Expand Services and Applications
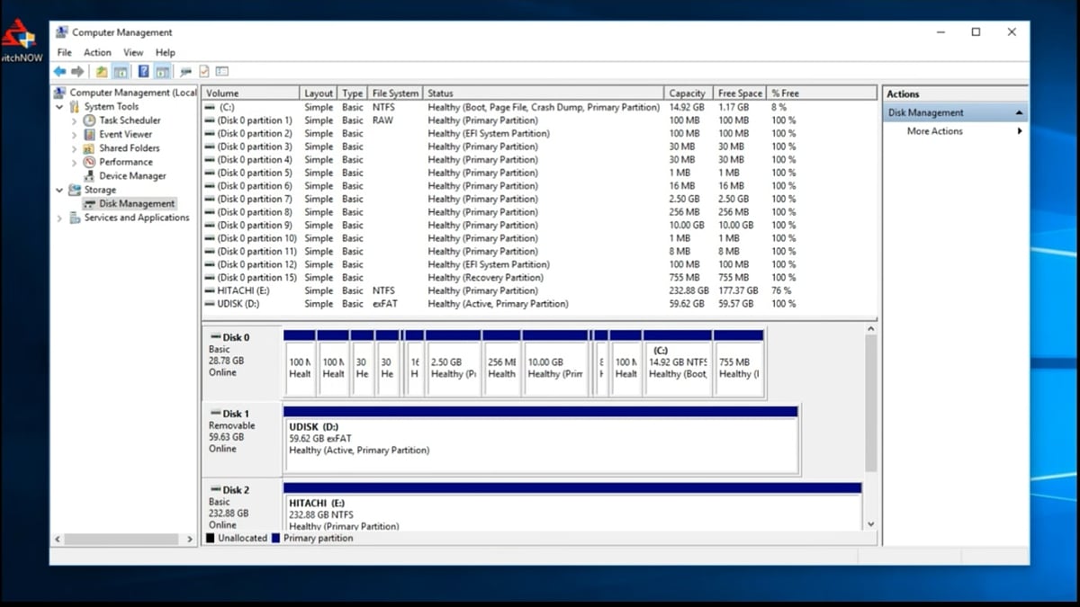Image resolution: width=1080 pixels, height=607 pixels. [x=58, y=218]
